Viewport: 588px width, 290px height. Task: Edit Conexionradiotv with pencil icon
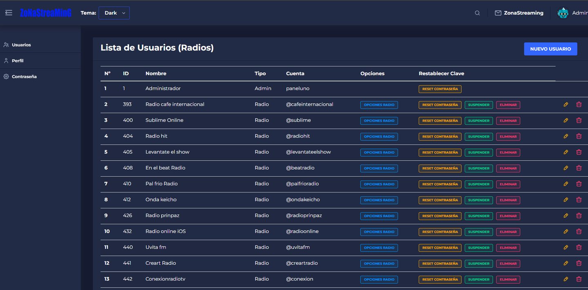click(566, 279)
